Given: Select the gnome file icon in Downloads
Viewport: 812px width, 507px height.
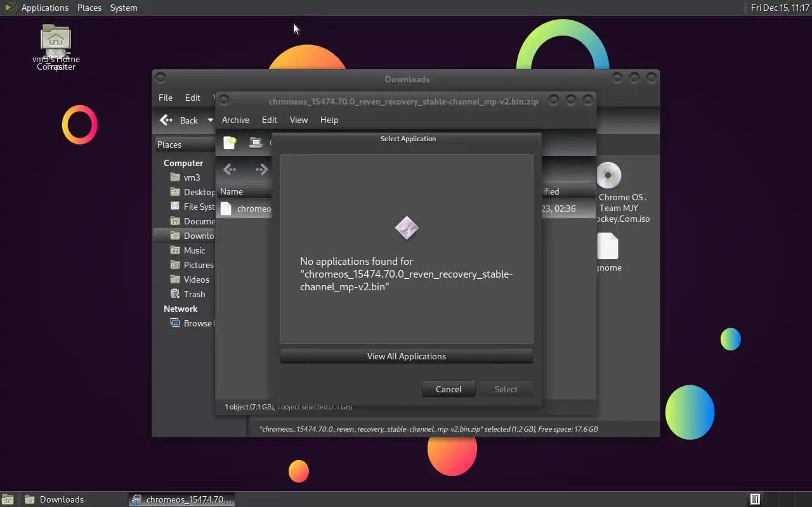Looking at the screenshot, I should [x=607, y=247].
